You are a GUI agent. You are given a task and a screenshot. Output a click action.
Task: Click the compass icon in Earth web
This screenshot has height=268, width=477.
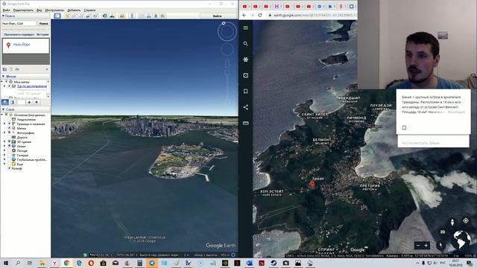click(440, 245)
